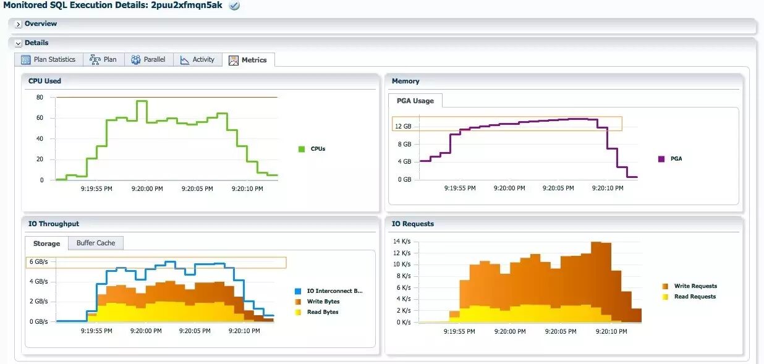
Task: Select the Storage tab in IO Throughput
Action: pos(47,243)
